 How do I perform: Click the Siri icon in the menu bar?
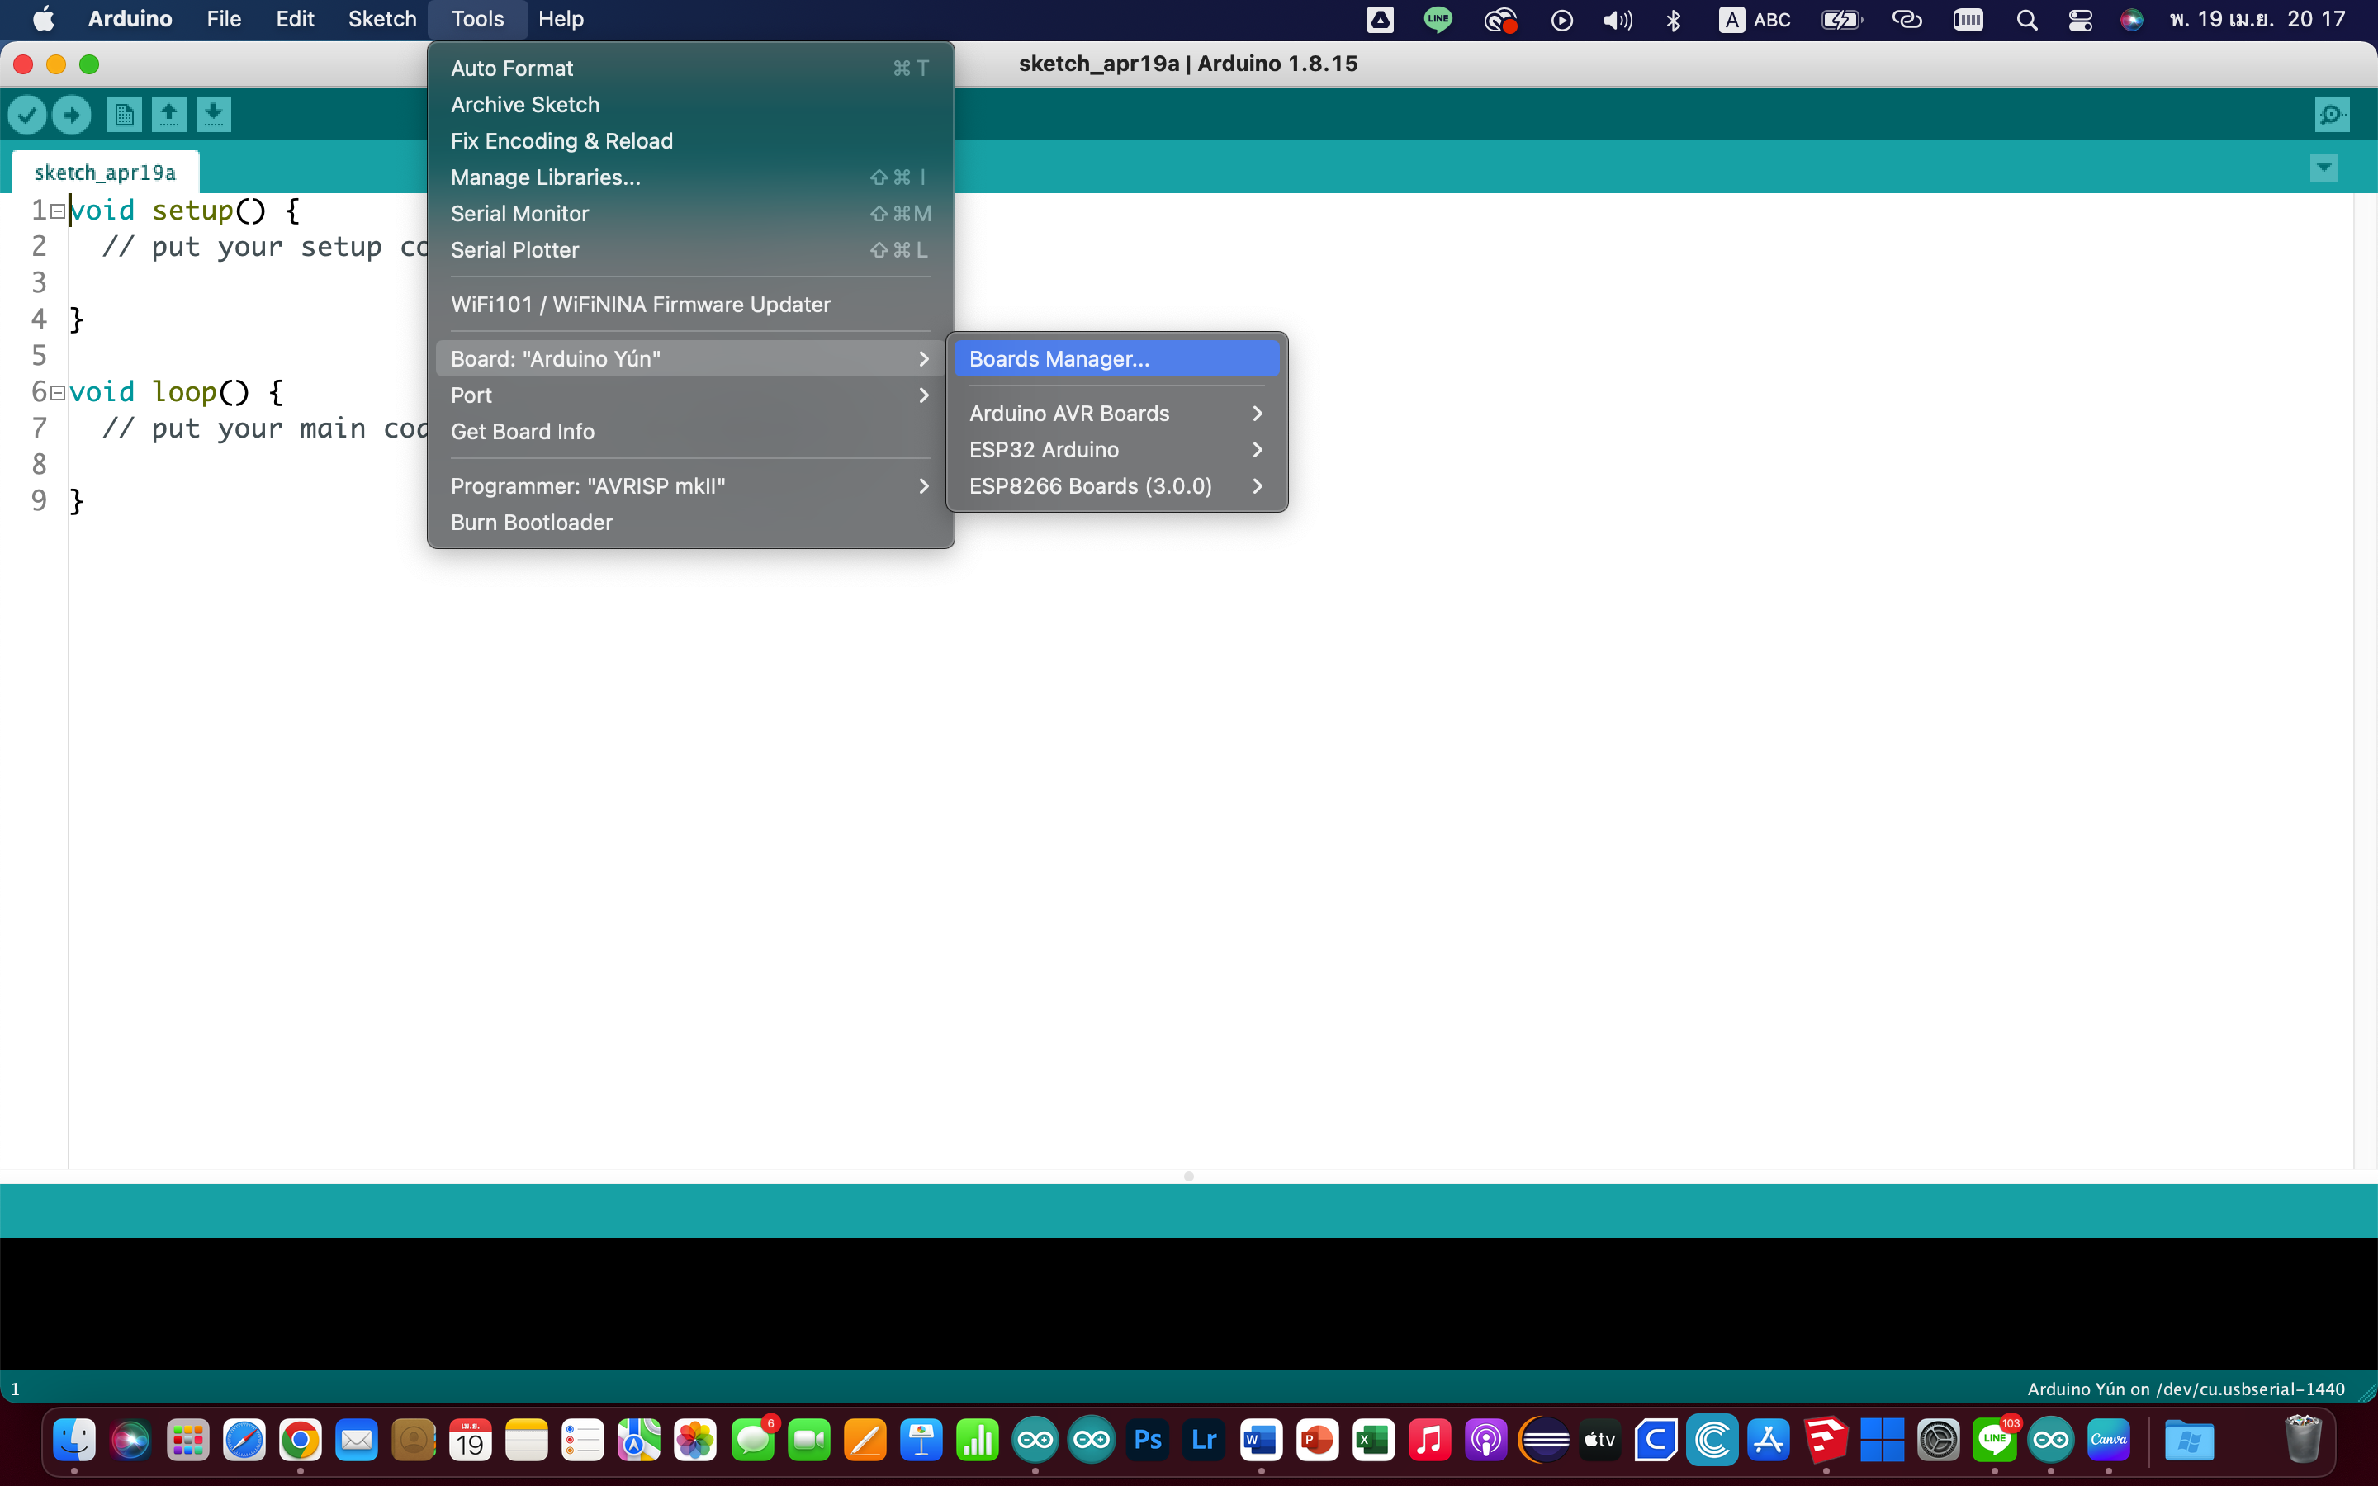(x=2131, y=20)
